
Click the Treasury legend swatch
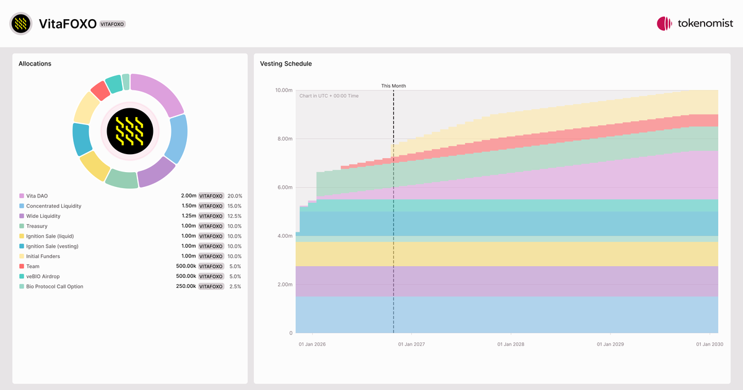point(22,226)
